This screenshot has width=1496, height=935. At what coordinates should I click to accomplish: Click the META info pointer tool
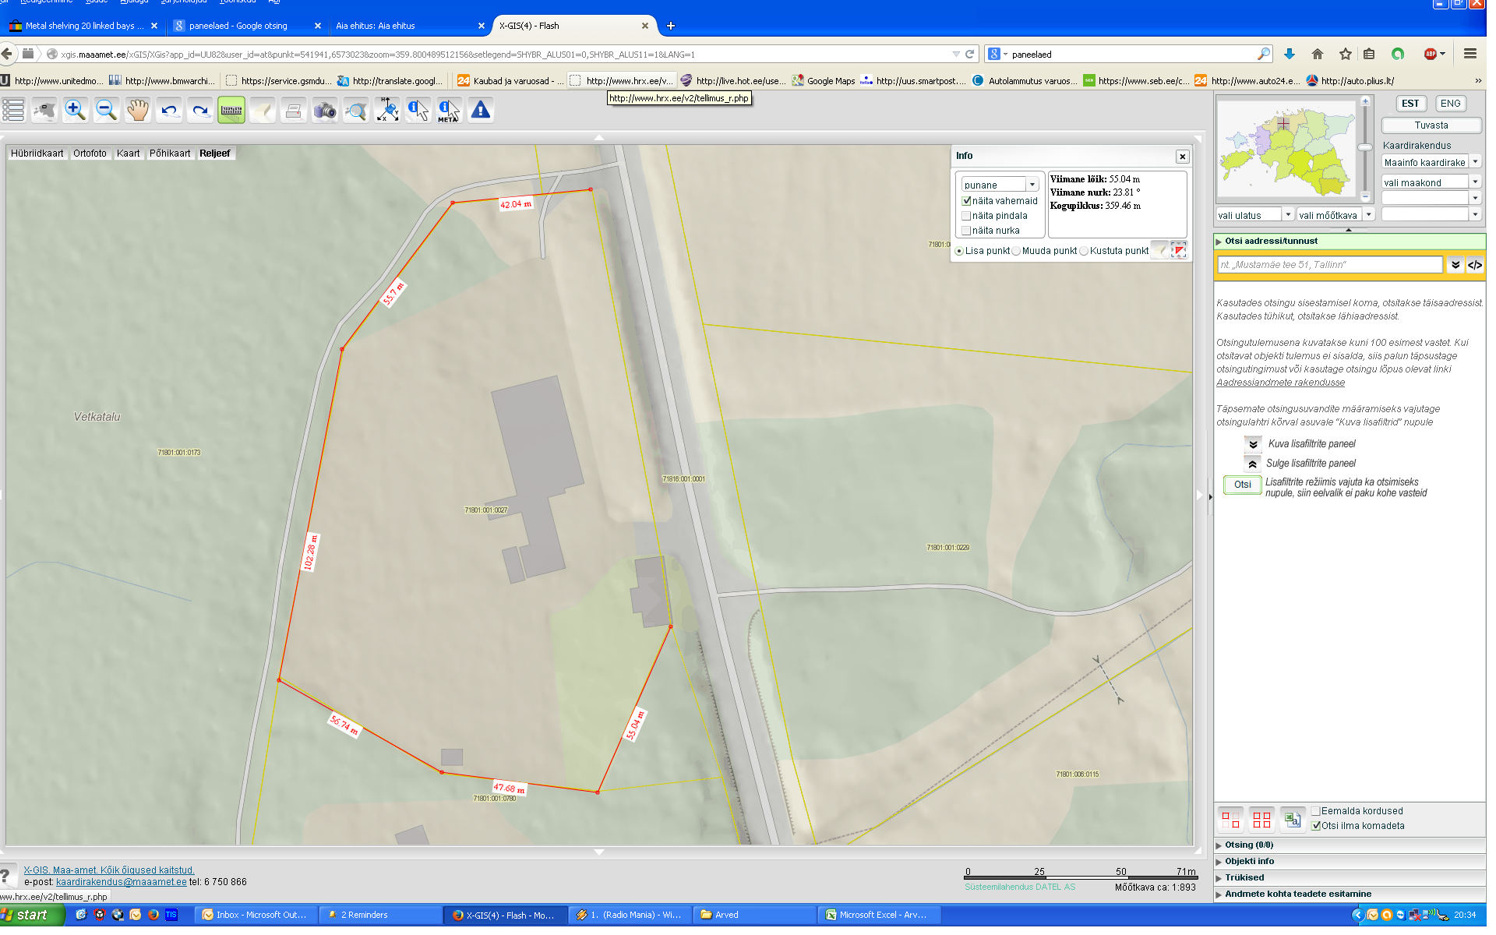coord(449,111)
